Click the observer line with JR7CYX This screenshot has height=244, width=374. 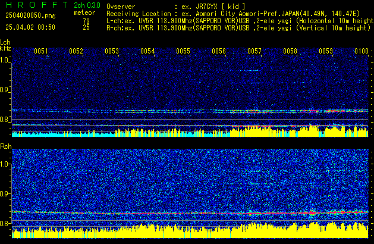pyautogui.click(x=176, y=7)
